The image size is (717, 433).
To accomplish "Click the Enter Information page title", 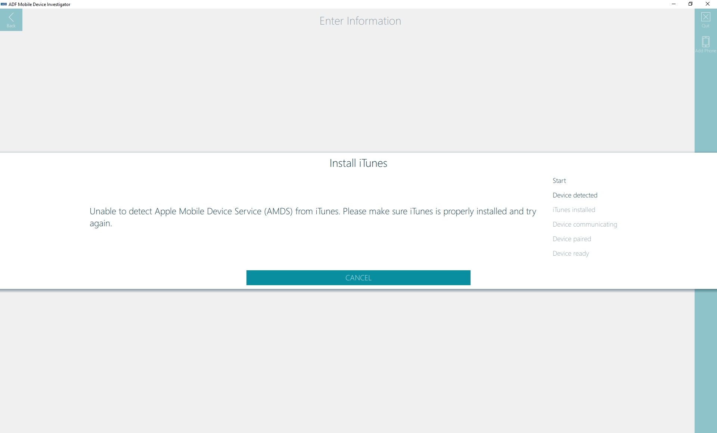I will click(x=360, y=21).
